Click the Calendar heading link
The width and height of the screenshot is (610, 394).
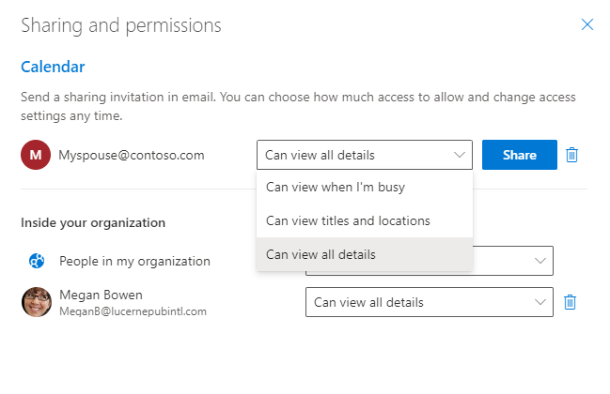click(53, 67)
